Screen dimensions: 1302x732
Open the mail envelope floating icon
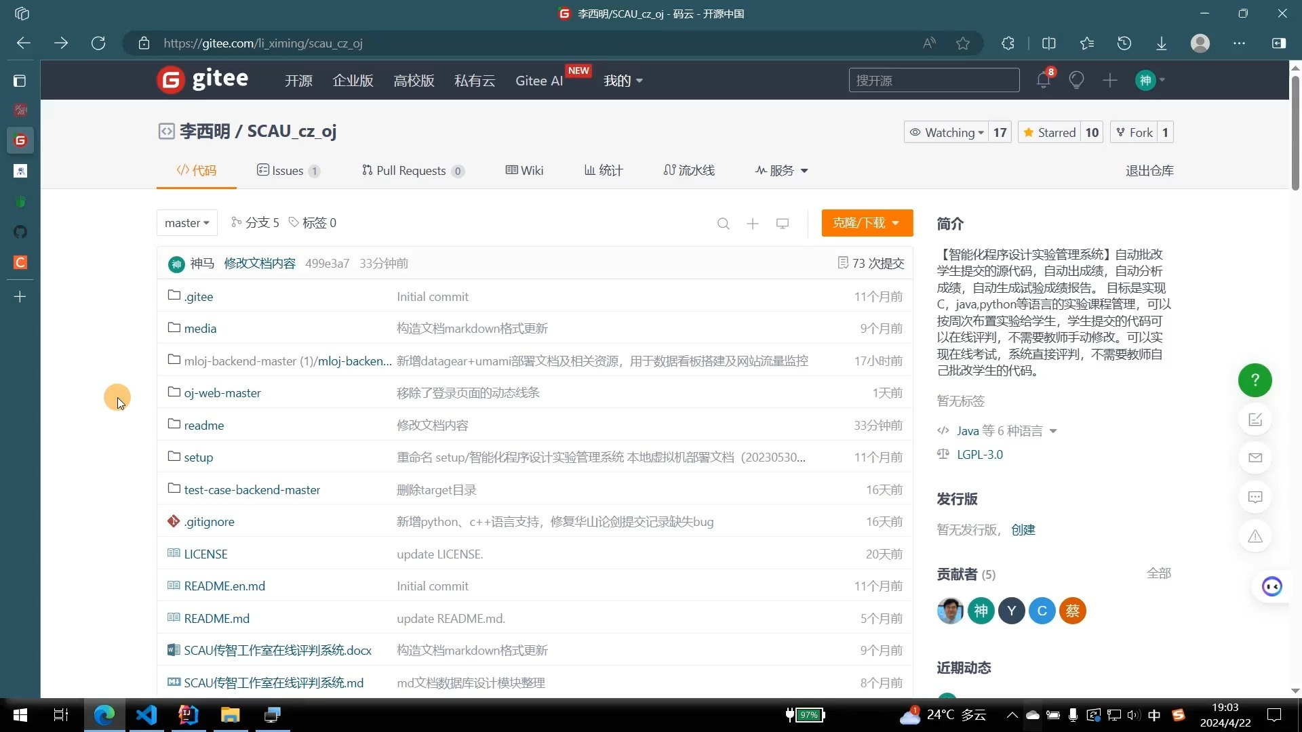pos(1255,458)
